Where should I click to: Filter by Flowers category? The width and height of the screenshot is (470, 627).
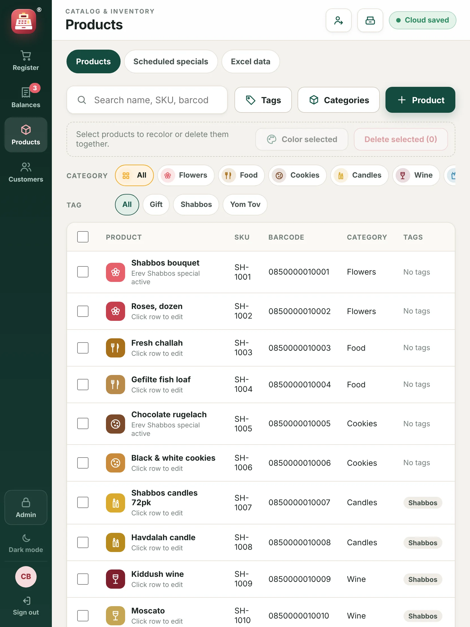pos(186,175)
